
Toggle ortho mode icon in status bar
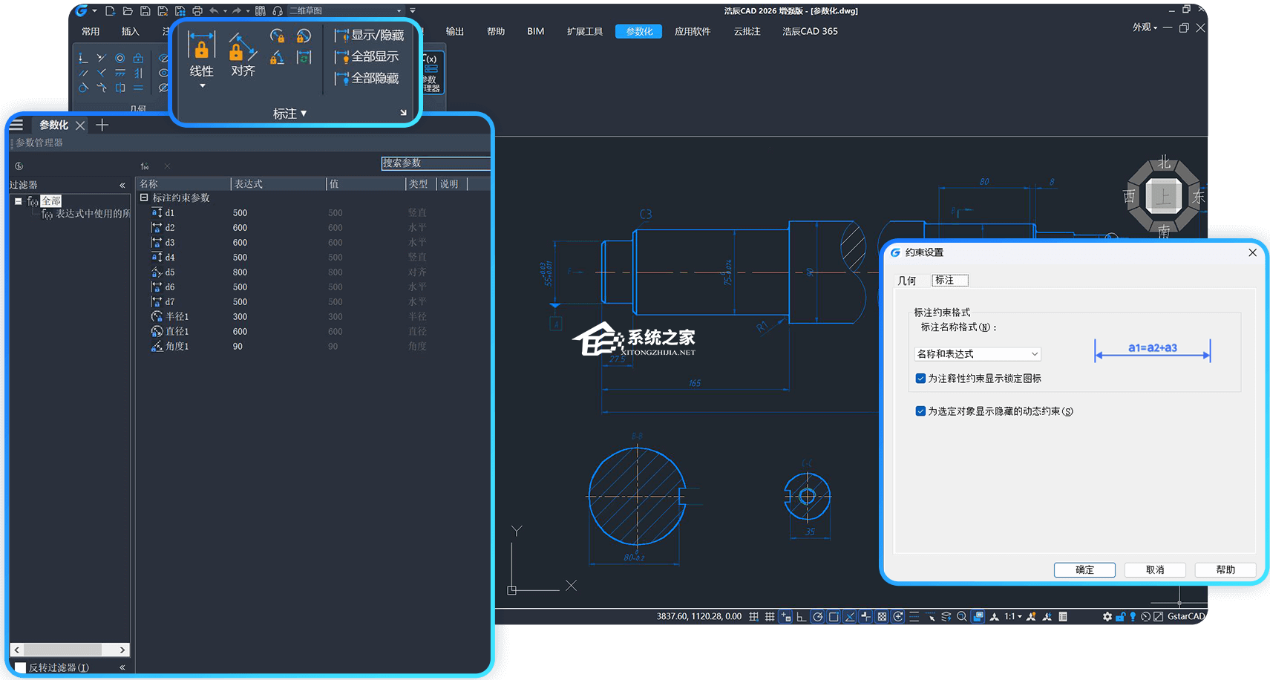pos(801,617)
